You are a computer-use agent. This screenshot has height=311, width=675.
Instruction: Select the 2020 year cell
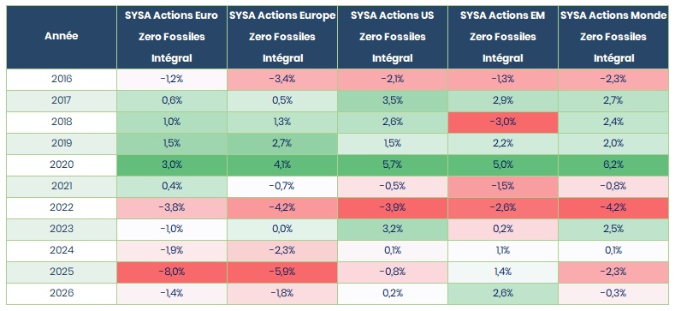pos(62,164)
